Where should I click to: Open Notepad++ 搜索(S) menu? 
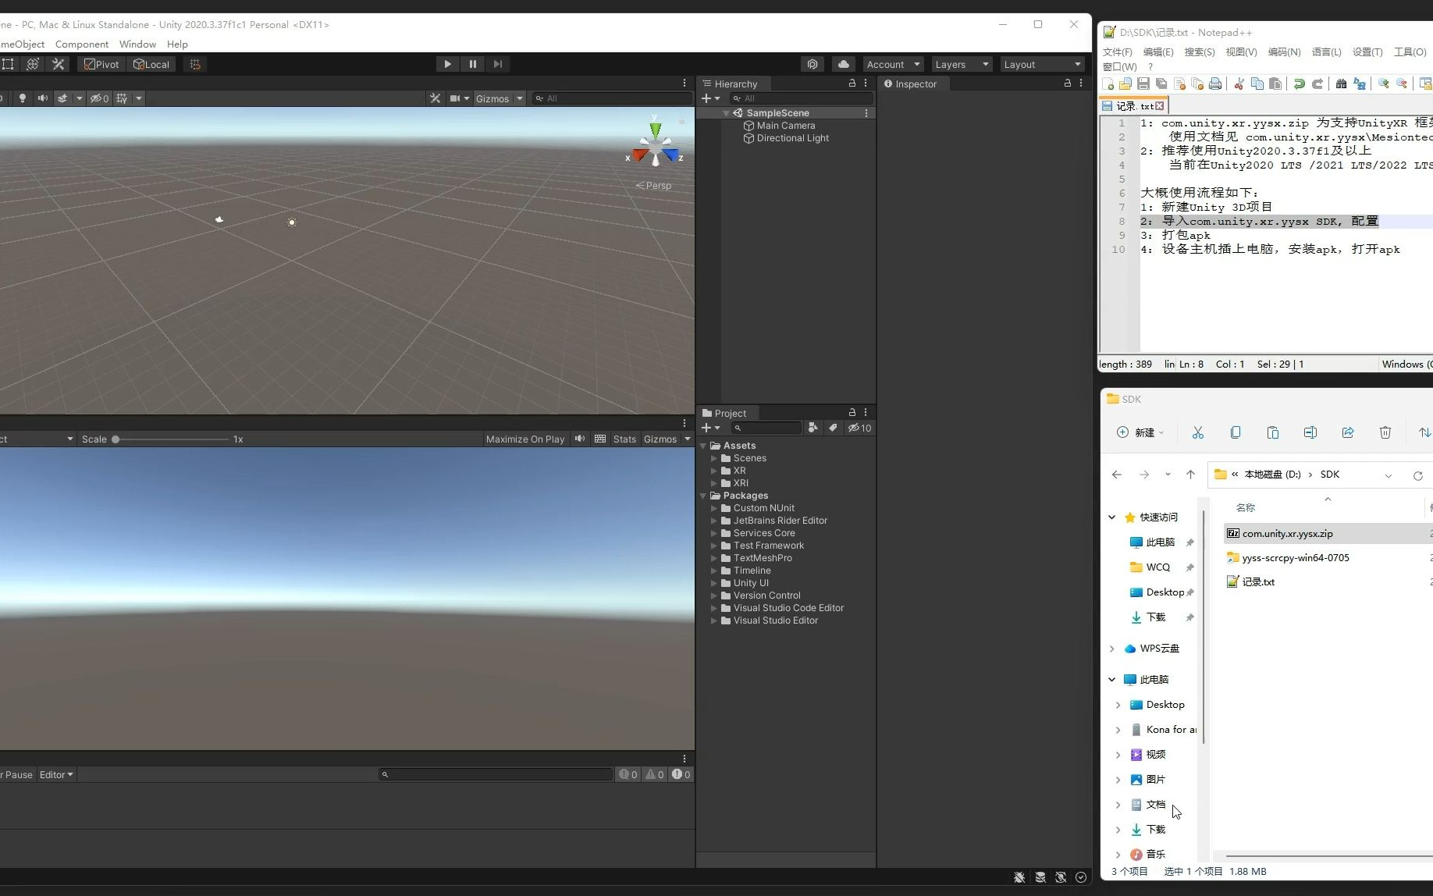[x=1200, y=52]
